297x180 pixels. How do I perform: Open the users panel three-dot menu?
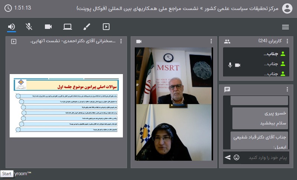click(x=287, y=41)
